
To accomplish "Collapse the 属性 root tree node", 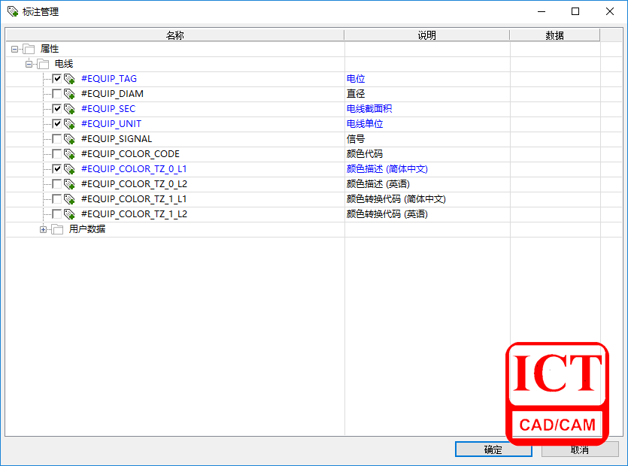I will coord(15,49).
